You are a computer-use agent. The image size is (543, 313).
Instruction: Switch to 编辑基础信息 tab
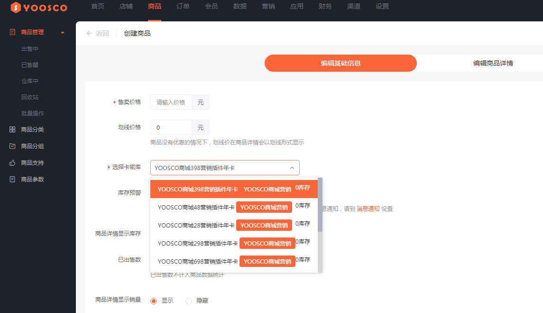click(341, 63)
